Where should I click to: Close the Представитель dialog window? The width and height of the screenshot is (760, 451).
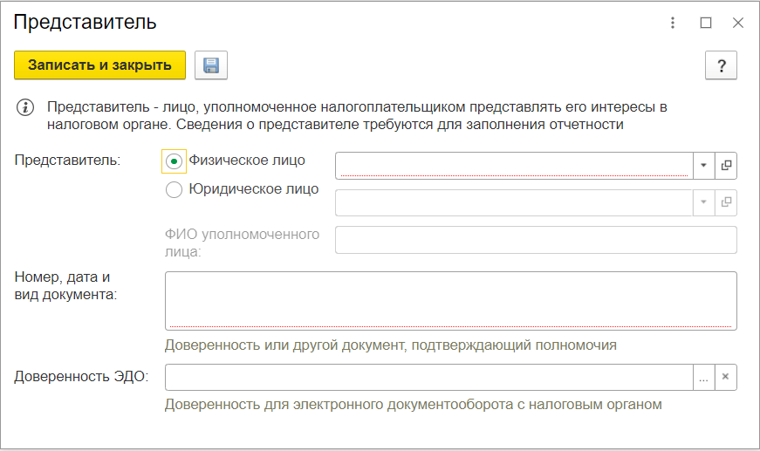coord(738,24)
